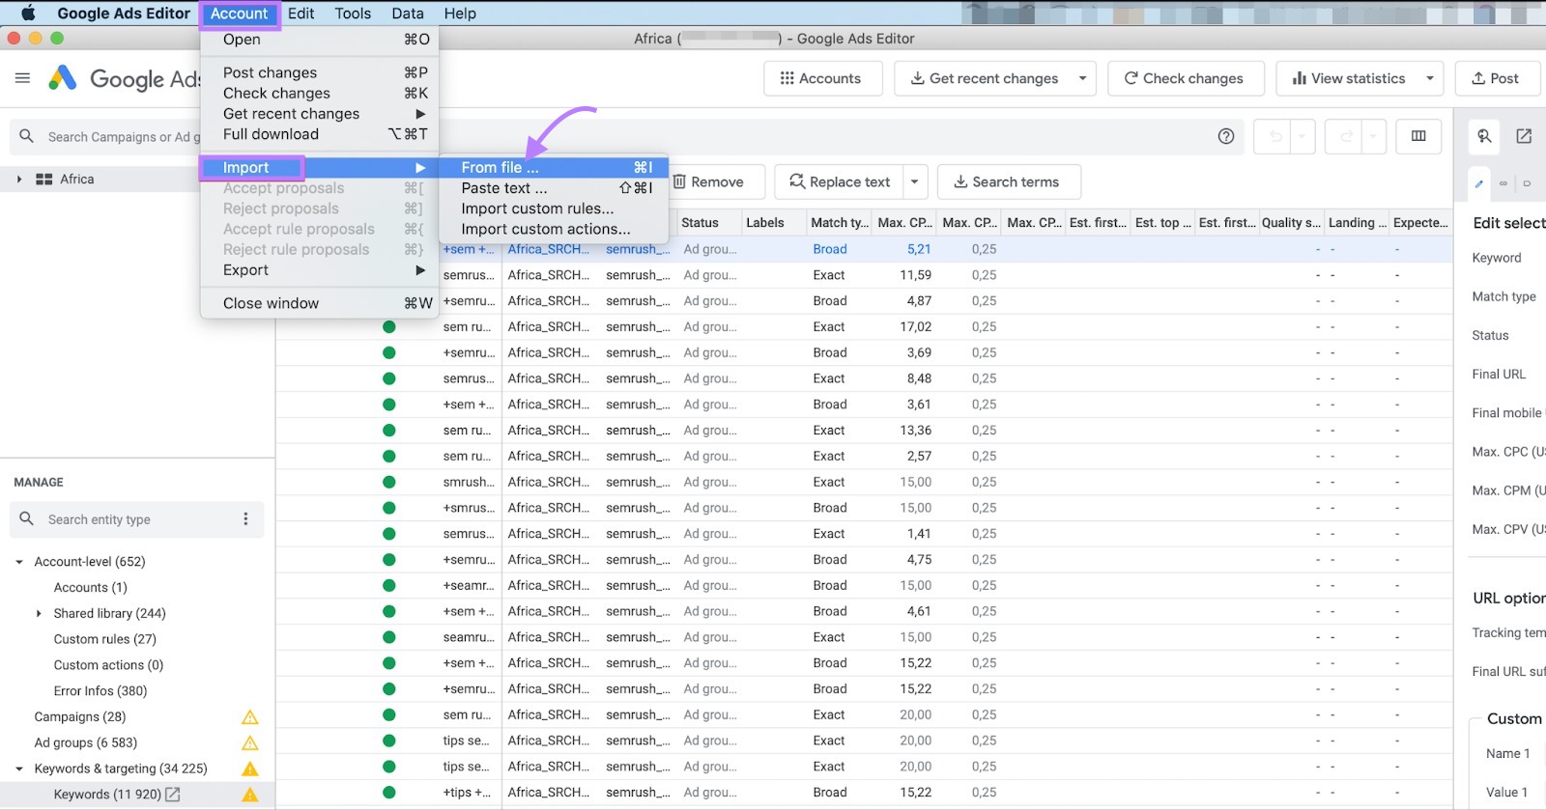
Task: Select 'Close window' menu item
Action: tap(319, 303)
